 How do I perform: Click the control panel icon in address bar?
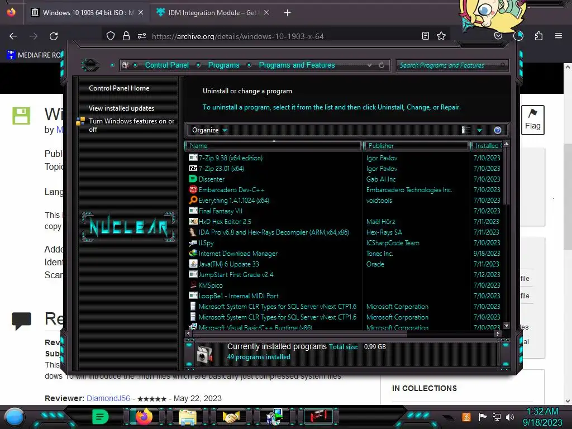click(126, 65)
